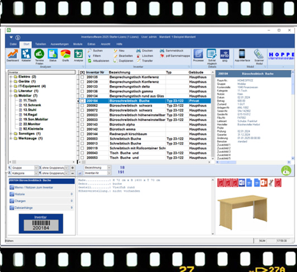Click Drucken to print
Viewport: 297px width, 272px height.
click(145, 51)
